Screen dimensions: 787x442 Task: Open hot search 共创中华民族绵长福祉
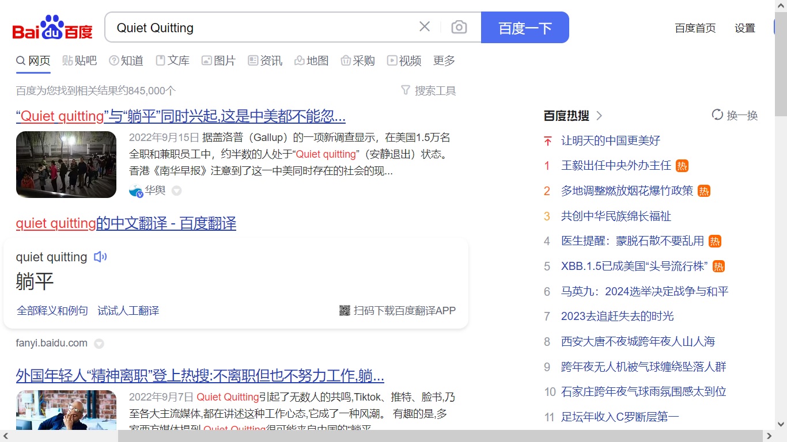tap(616, 216)
